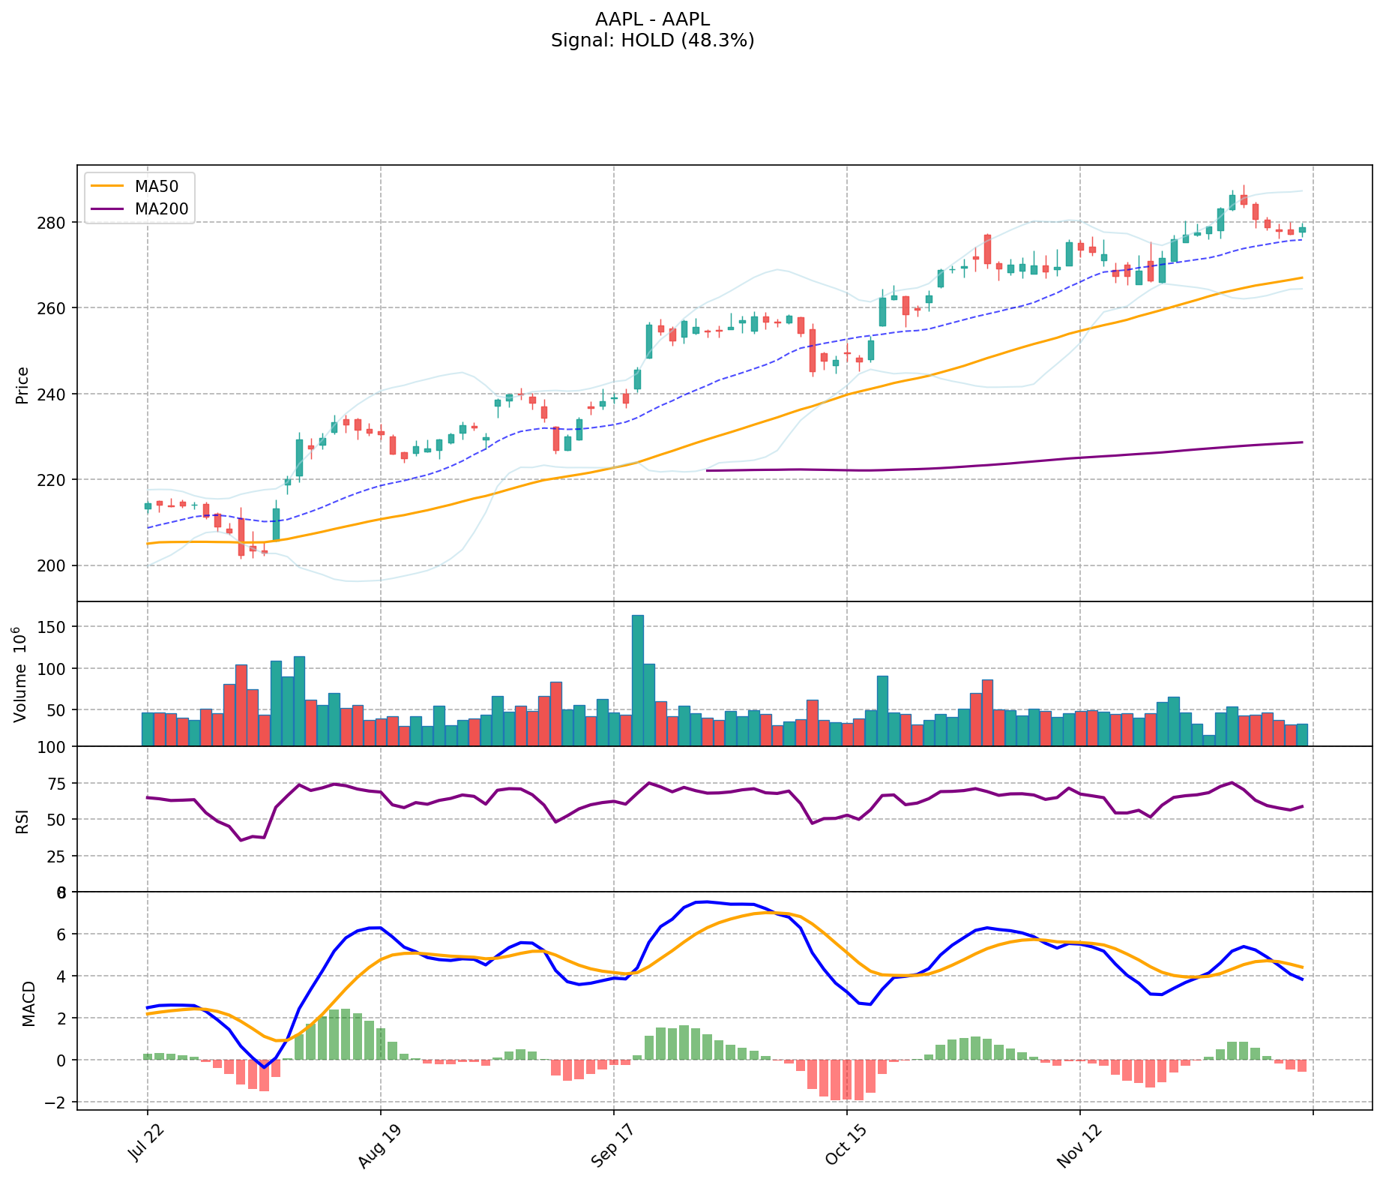Click the Volume axis label

coord(20,673)
